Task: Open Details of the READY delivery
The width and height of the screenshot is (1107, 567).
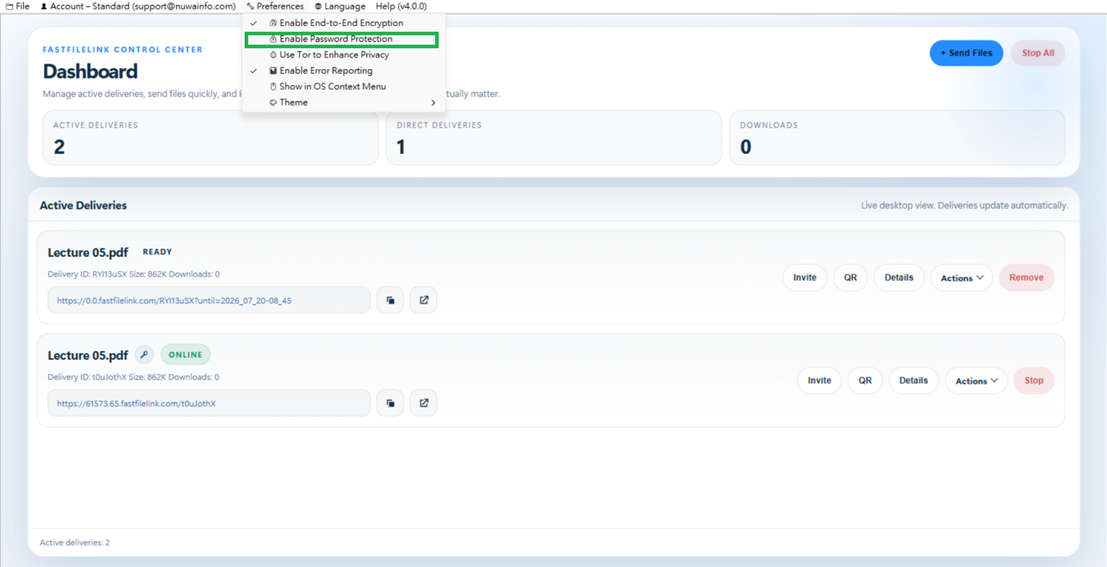Action: point(899,277)
